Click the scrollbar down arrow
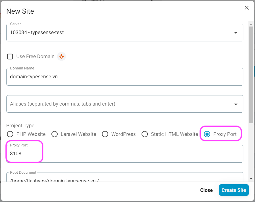Screen dimensions: 255x202 coord(251,179)
